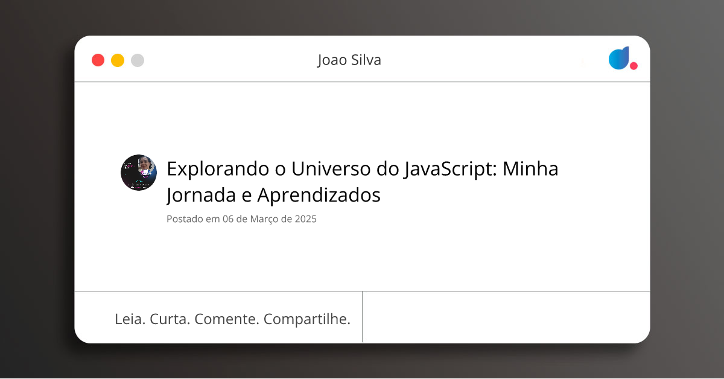Click the "Joao Silva" title bar name

(349, 60)
